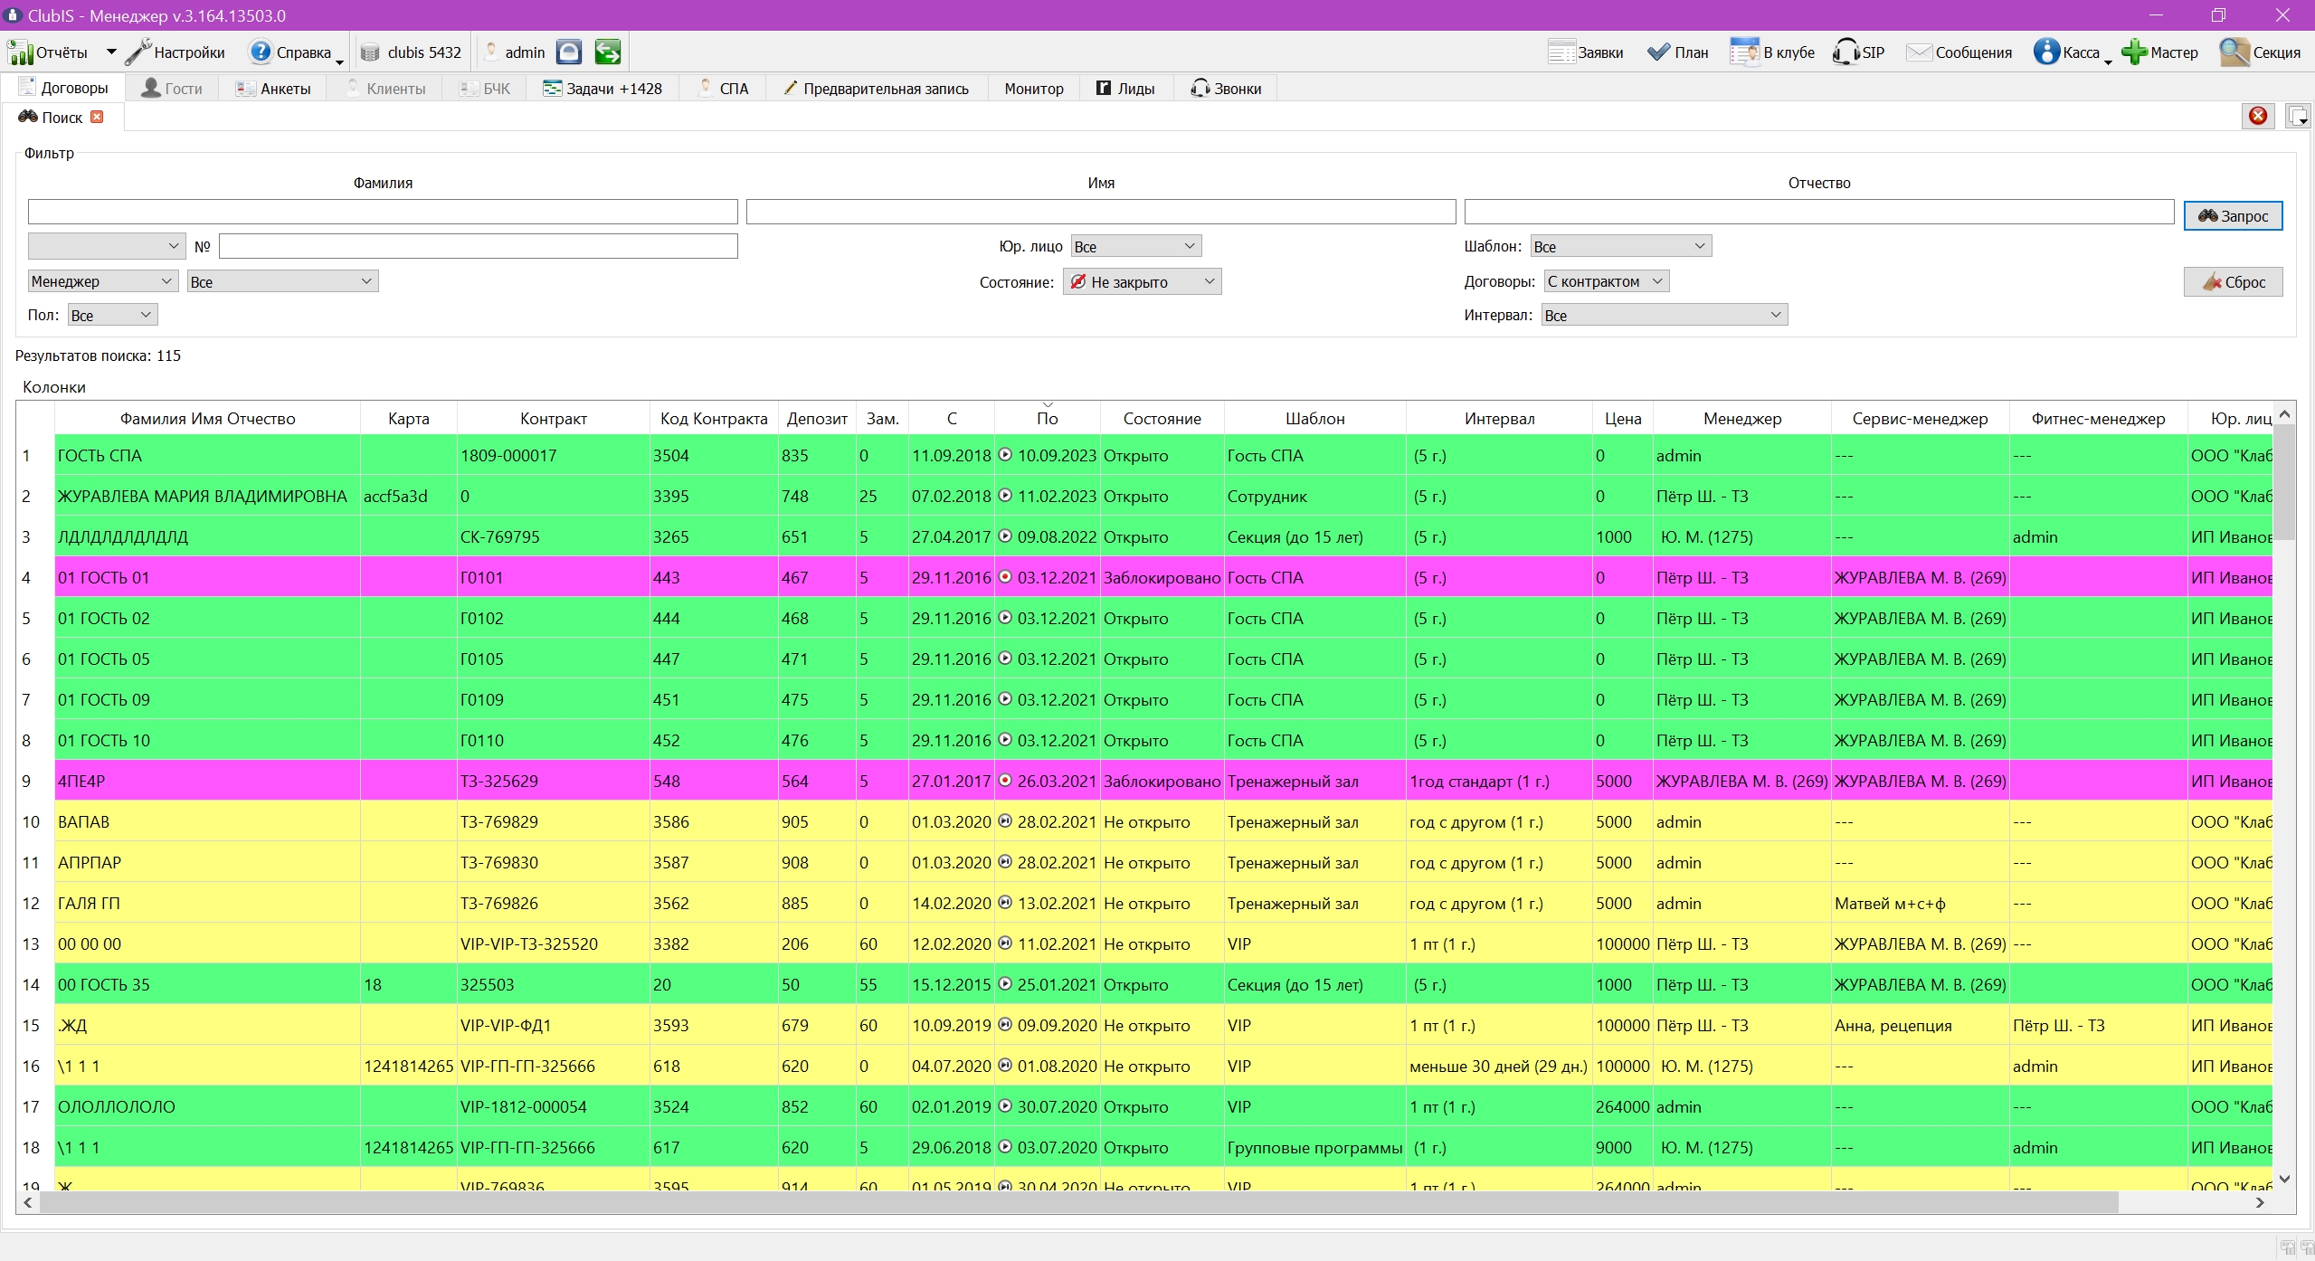Viewport: 2315px width, 1261px height.
Task: Open Настройки wrench settings
Action: click(x=138, y=52)
